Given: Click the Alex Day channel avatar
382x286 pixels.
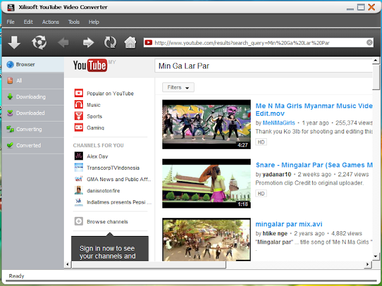Looking at the screenshot, I should 79,156.
